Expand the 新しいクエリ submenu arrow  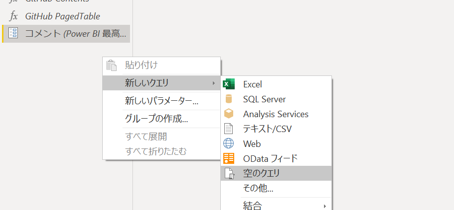pos(214,83)
